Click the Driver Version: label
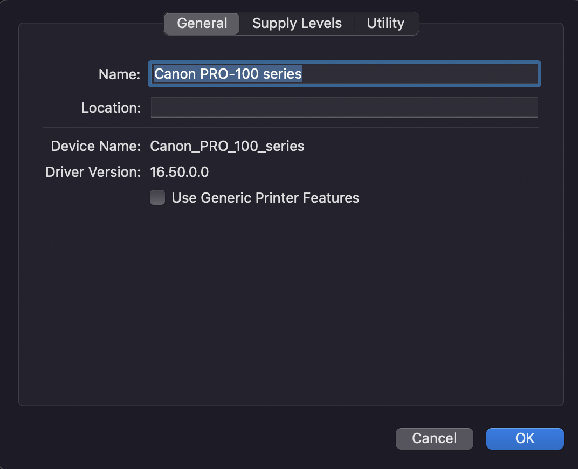The width and height of the screenshot is (578, 469). (x=93, y=171)
